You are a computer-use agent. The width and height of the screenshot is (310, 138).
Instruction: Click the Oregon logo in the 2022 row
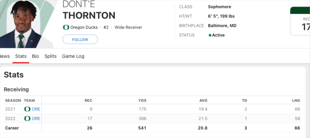[x=27, y=119]
